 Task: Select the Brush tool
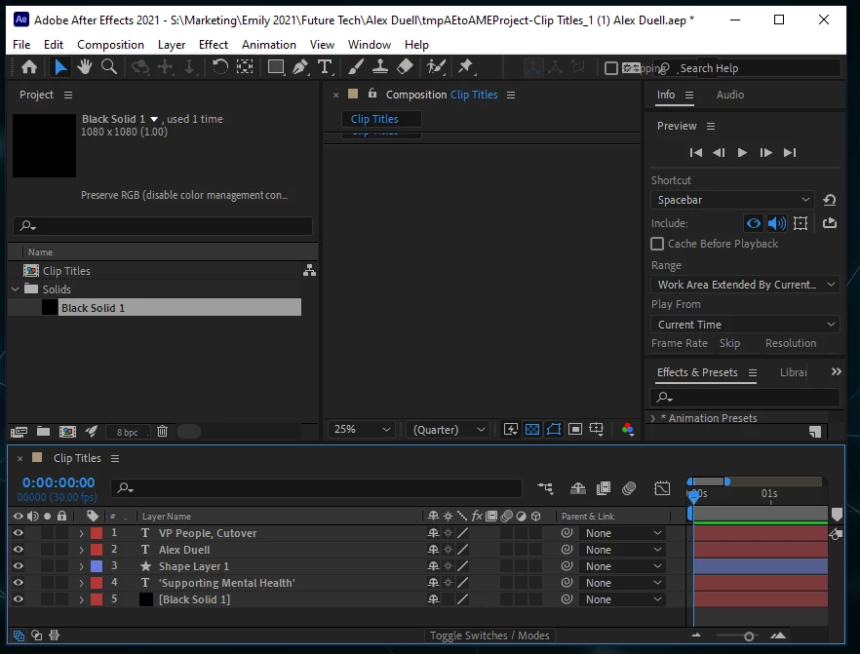tap(355, 67)
